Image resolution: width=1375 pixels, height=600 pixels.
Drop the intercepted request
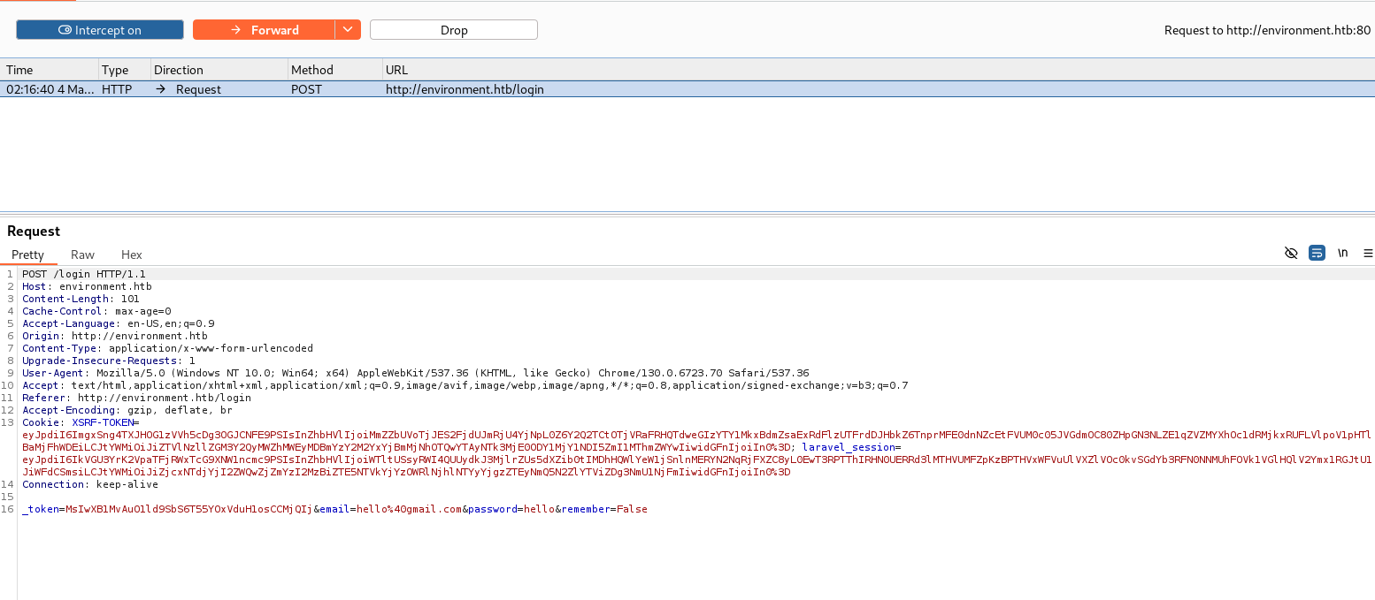[x=453, y=30]
